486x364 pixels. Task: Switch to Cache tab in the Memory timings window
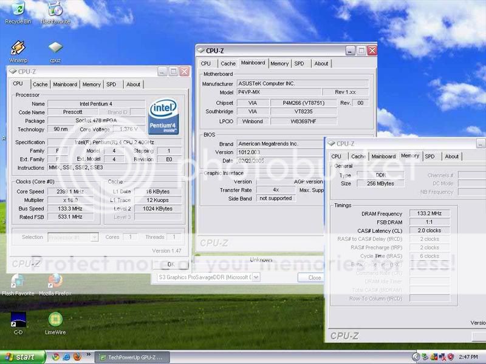click(x=358, y=157)
